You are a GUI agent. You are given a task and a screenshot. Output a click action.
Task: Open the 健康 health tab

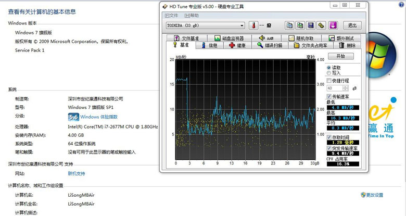[x=237, y=45]
